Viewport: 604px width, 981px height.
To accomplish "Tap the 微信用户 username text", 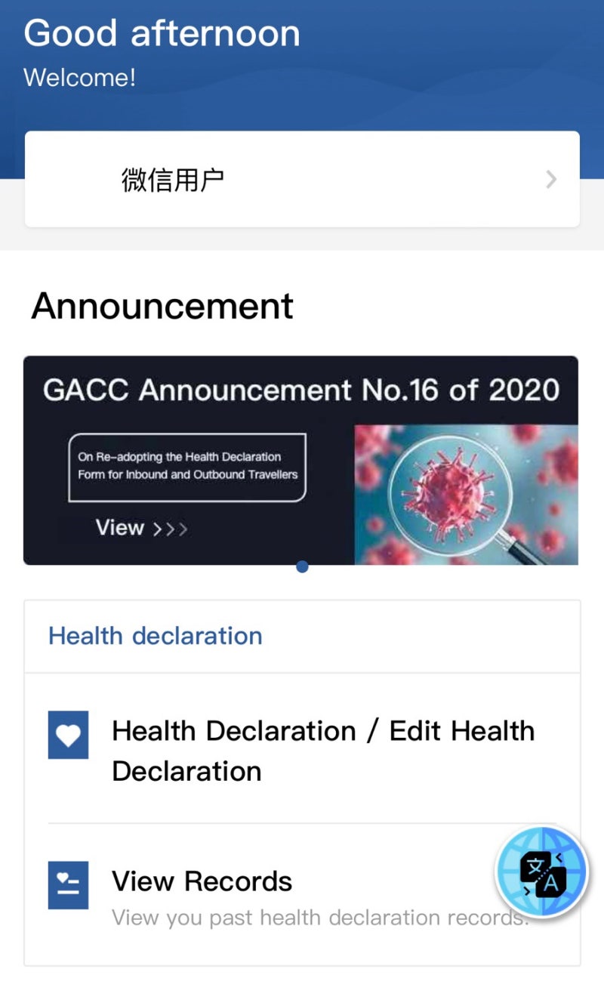I will pos(173,180).
